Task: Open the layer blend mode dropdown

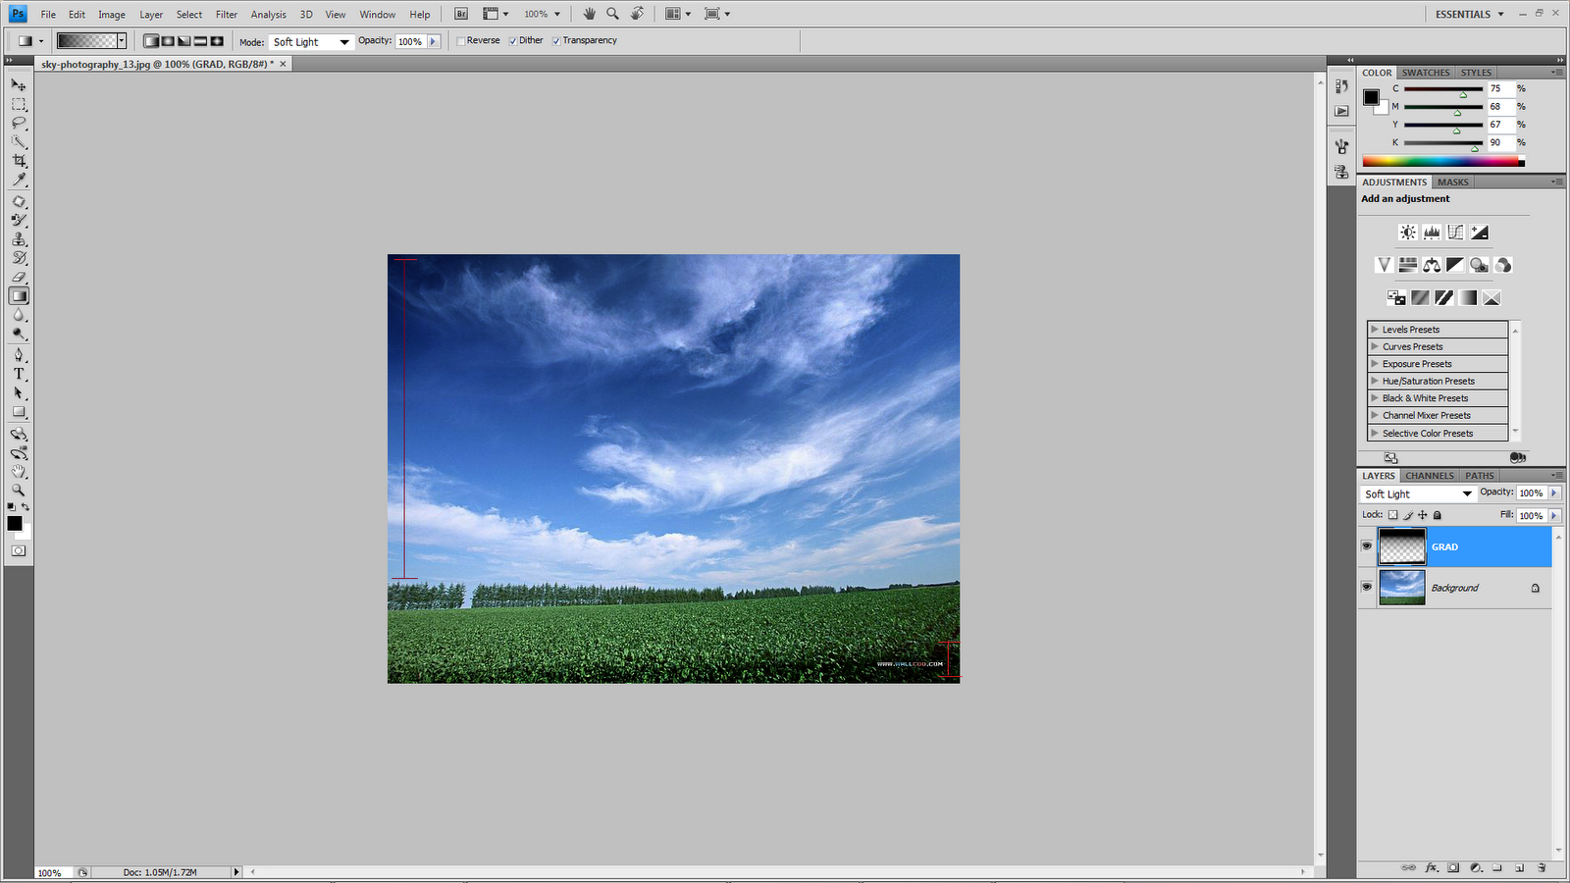Action: tap(1418, 493)
